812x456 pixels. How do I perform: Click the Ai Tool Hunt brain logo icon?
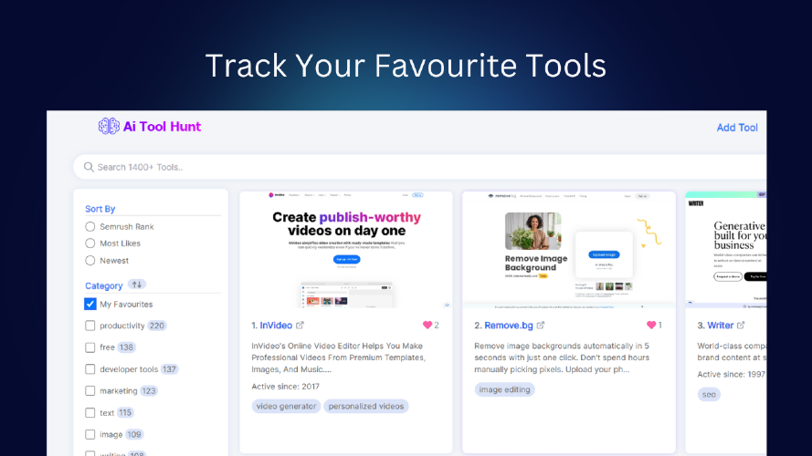click(x=109, y=126)
